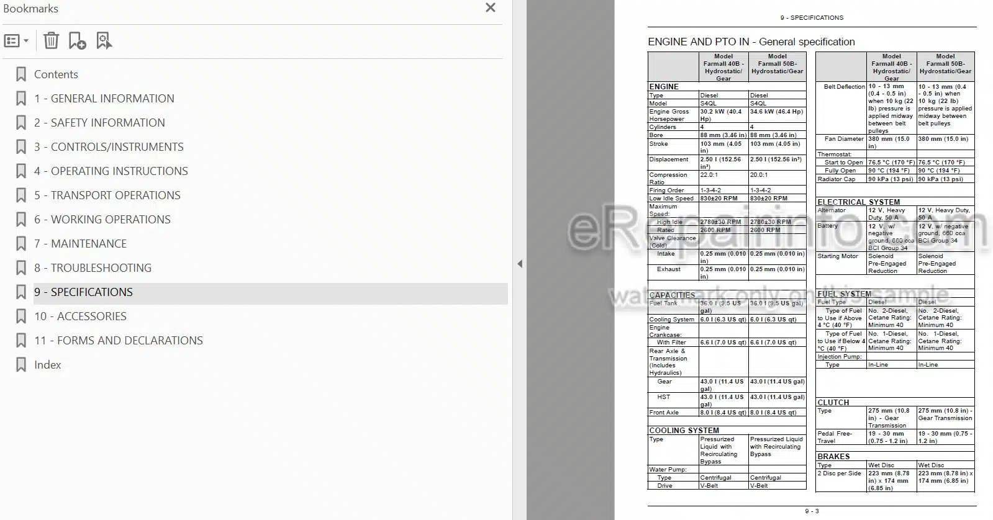The width and height of the screenshot is (993, 520).
Task: Click the bookmark icon beside 7 - MAINTENANCE
Action: click(x=21, y=244)
